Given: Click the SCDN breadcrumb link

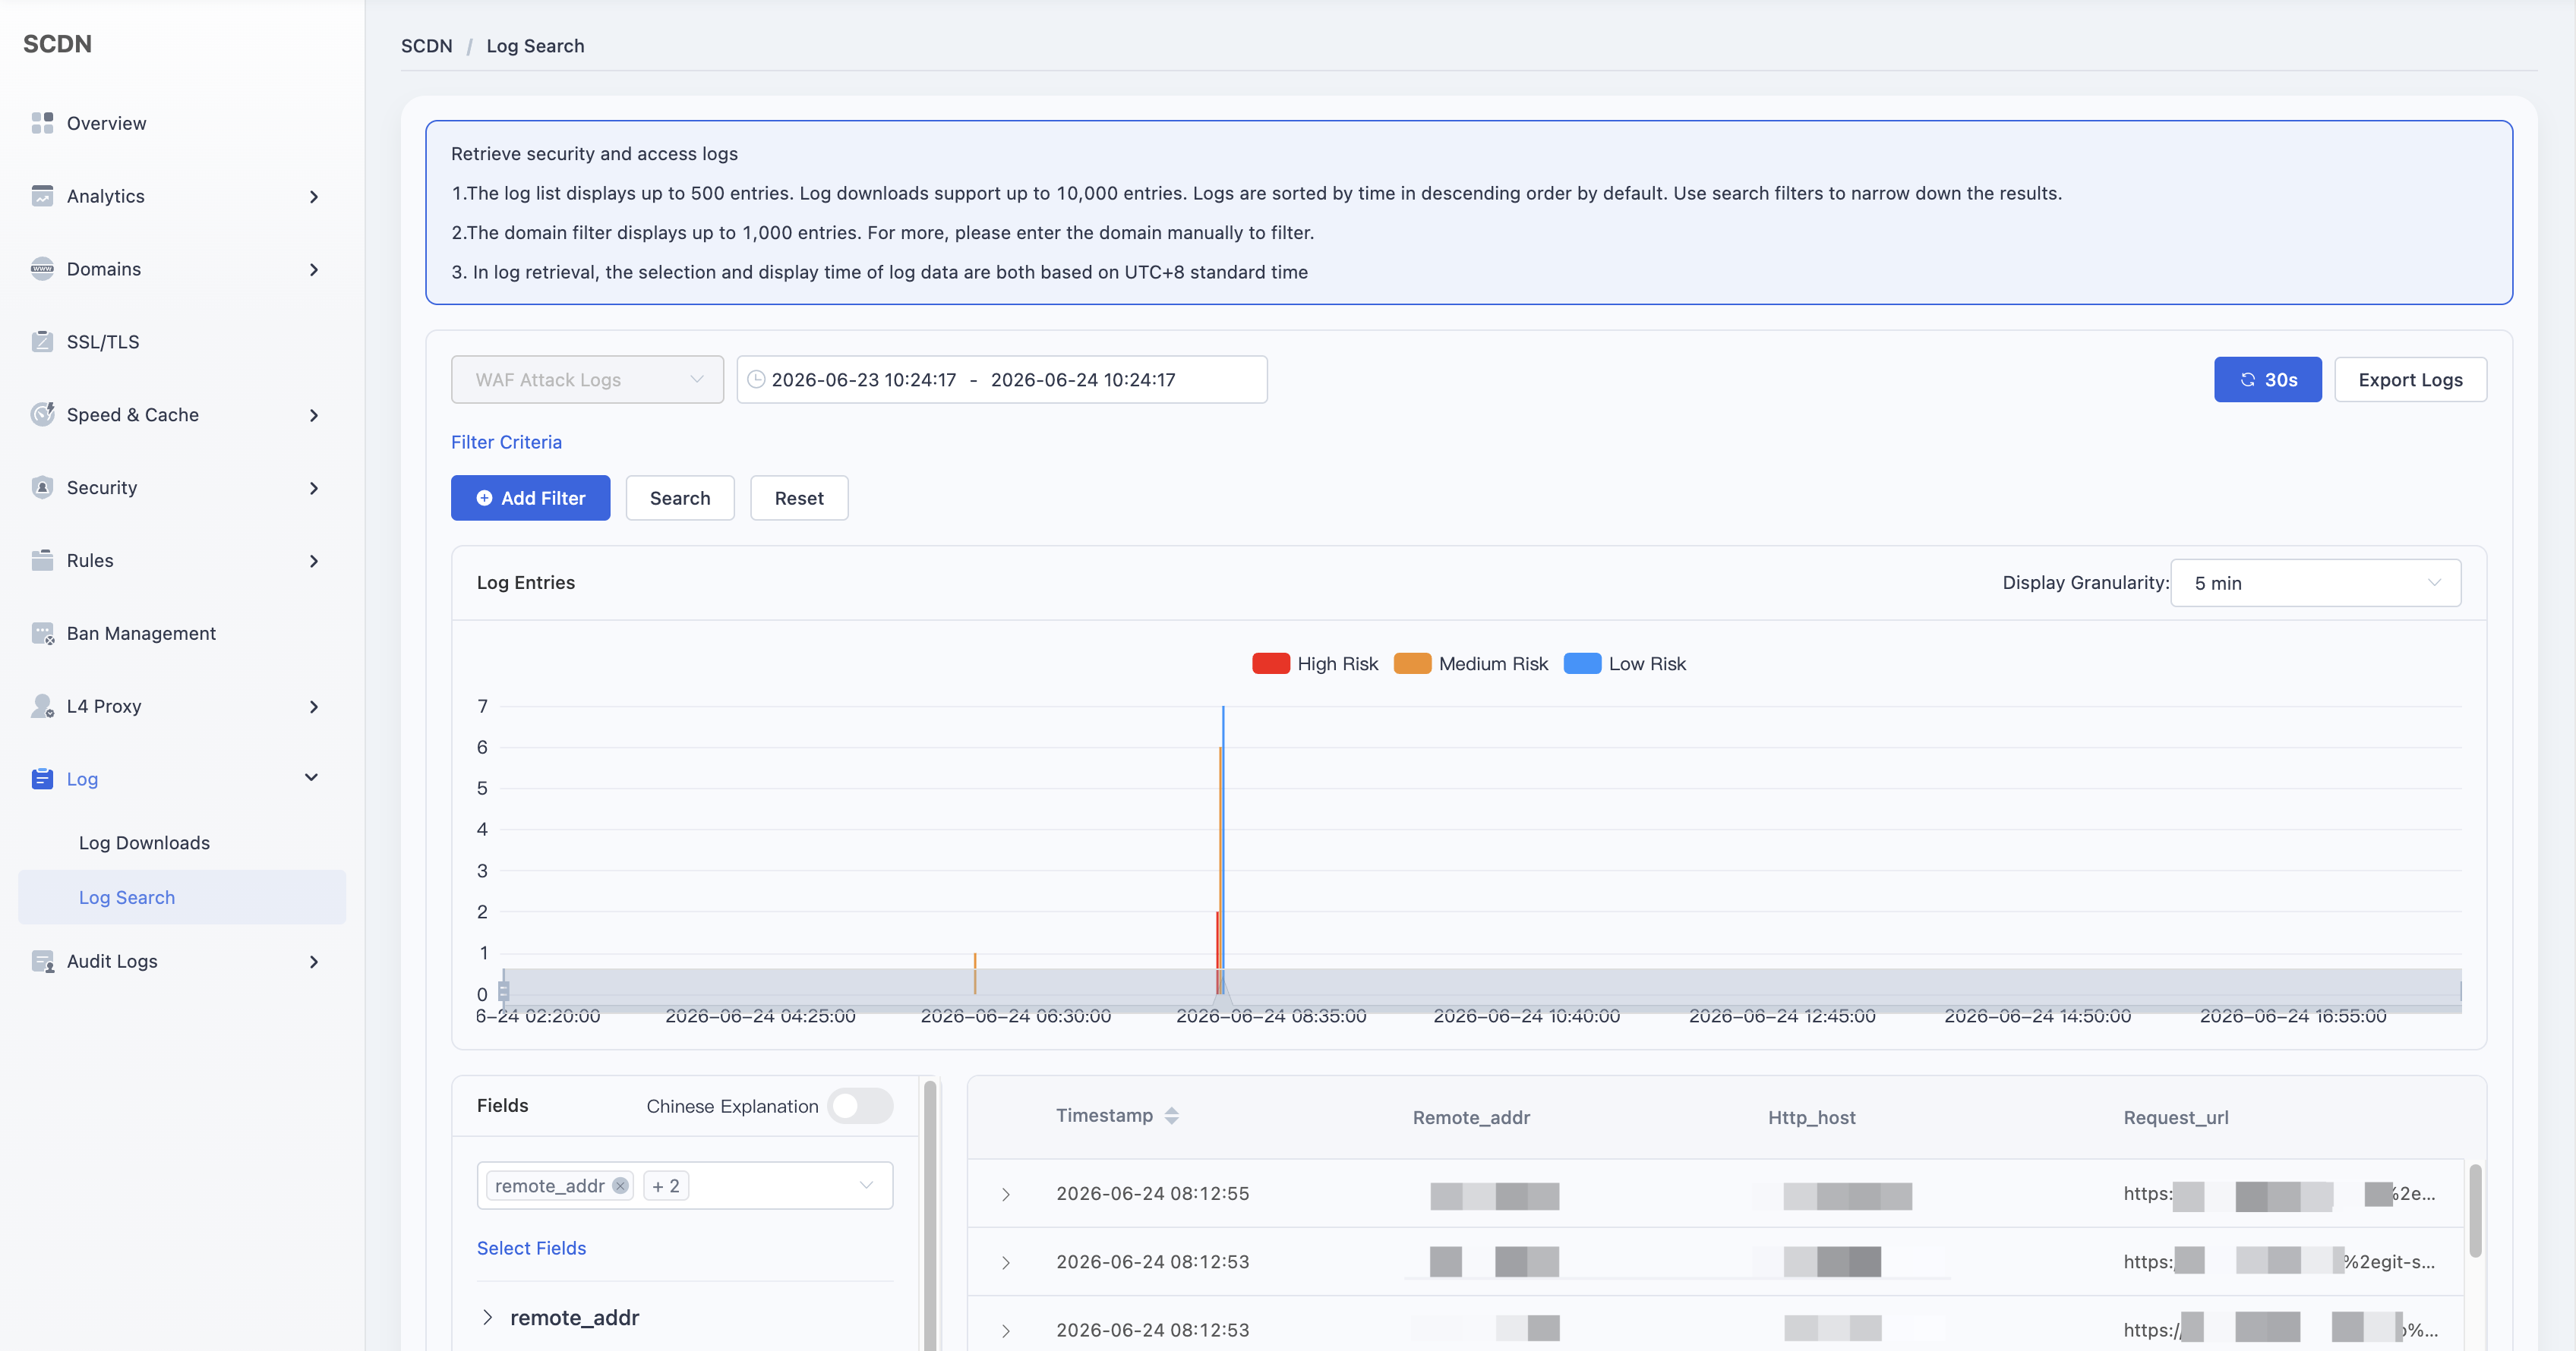Looking at the screenshot, I should coord(426,46).
